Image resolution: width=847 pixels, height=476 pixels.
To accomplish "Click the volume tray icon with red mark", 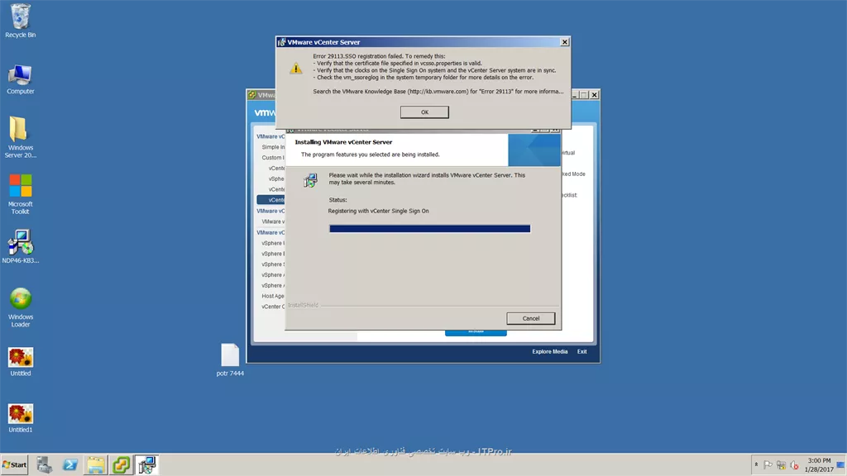I will coord(794,464).
